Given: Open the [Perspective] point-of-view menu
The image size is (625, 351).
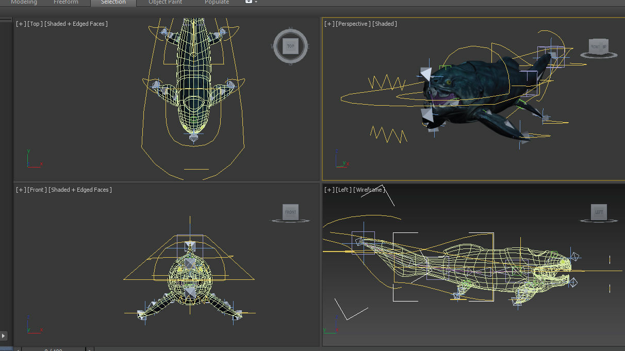Looking at the screenshot, I should tap(353, 24).
